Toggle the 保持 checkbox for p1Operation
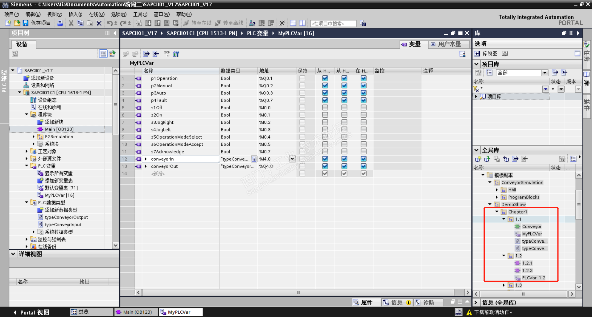The image size is (592, 317). pos(302,78)
